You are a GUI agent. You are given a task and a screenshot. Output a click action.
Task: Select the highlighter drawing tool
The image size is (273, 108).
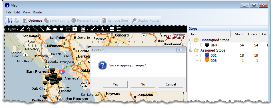[22, 29]
